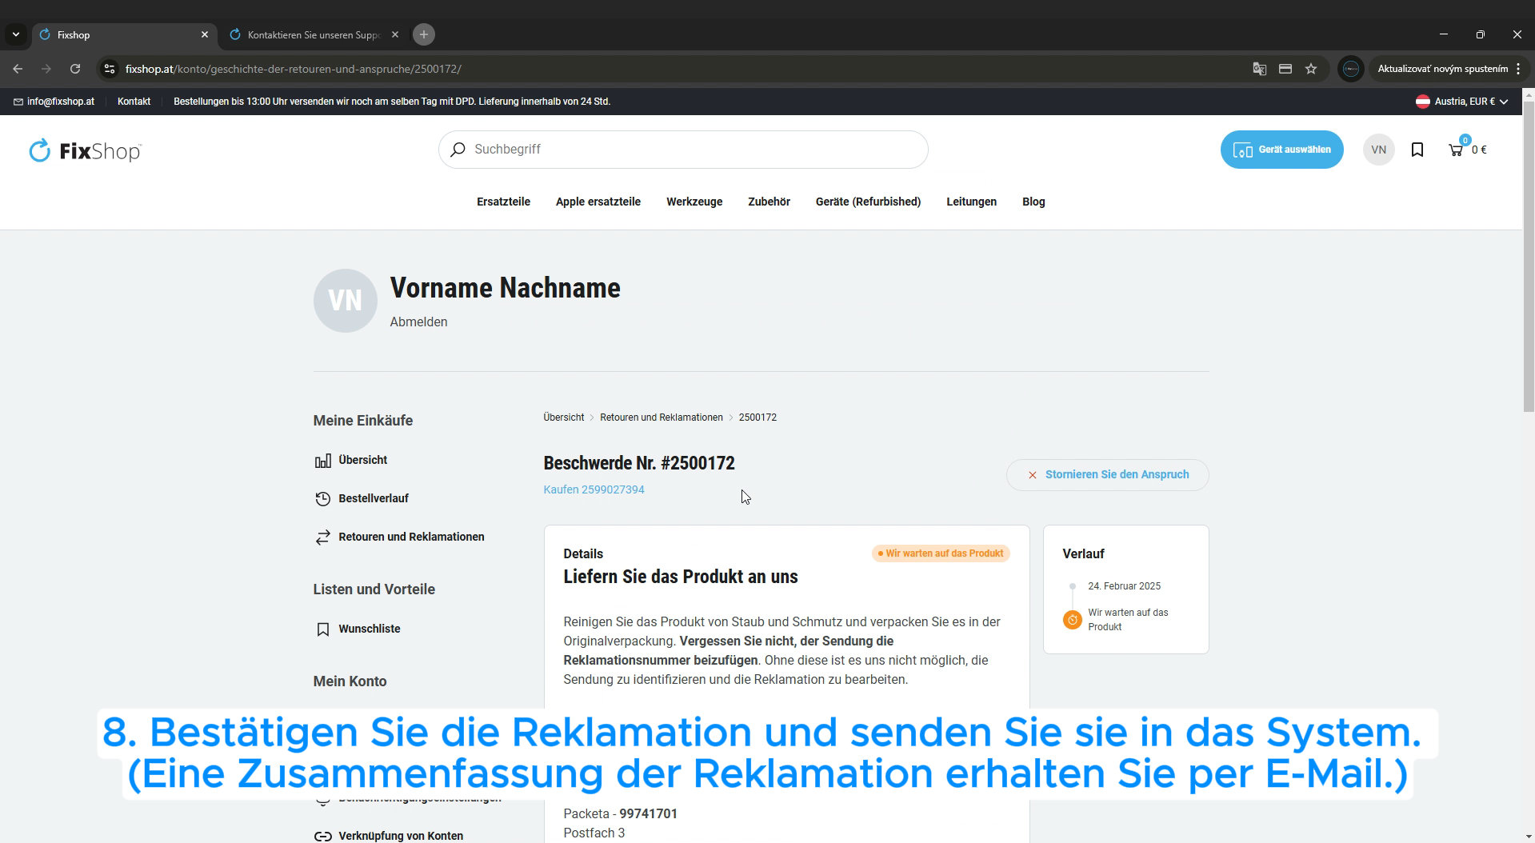Open the VN account avatar in header

tap(1378, 150)
